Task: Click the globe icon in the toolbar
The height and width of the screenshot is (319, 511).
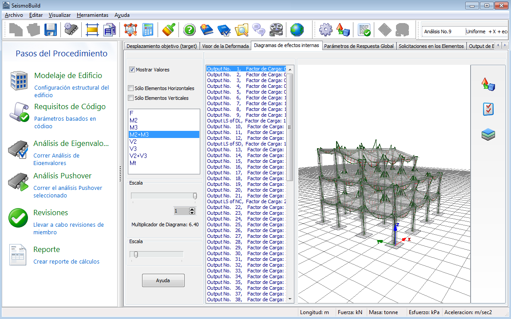Action: [x=297, y=30]
